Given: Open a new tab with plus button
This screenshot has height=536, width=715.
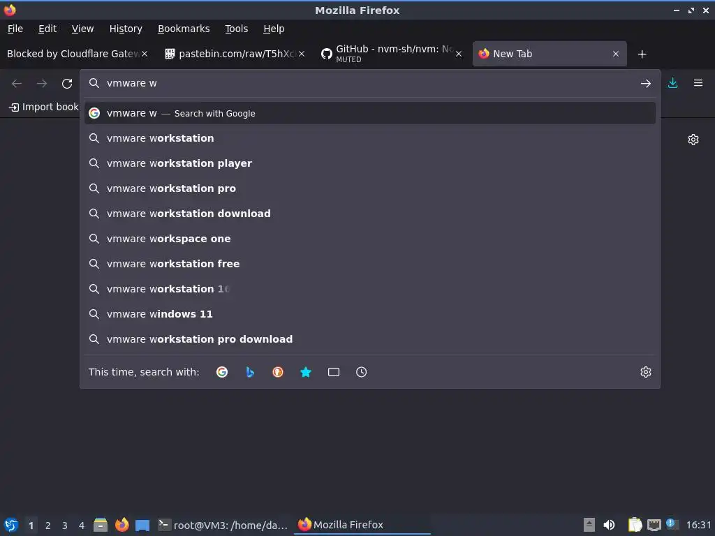Looking at the screenshot, I should click(x=642, y=54).
